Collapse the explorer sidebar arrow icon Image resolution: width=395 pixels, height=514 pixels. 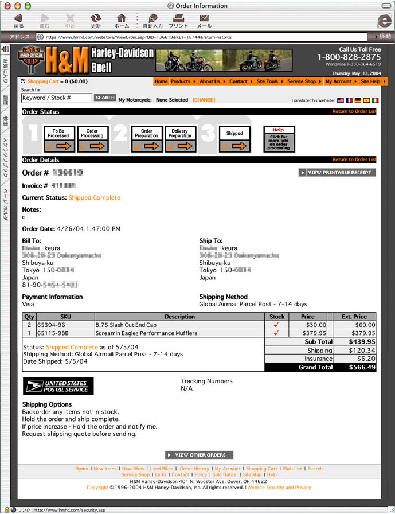click(x=5, y=49)
